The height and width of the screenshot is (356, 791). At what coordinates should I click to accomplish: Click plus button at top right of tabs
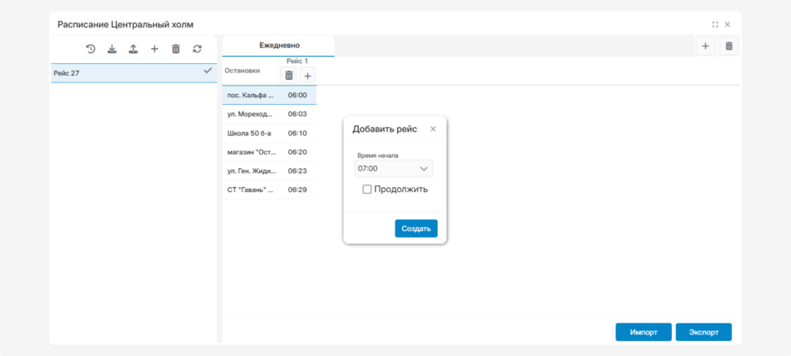pyautogui.click(x=705, y=47)
